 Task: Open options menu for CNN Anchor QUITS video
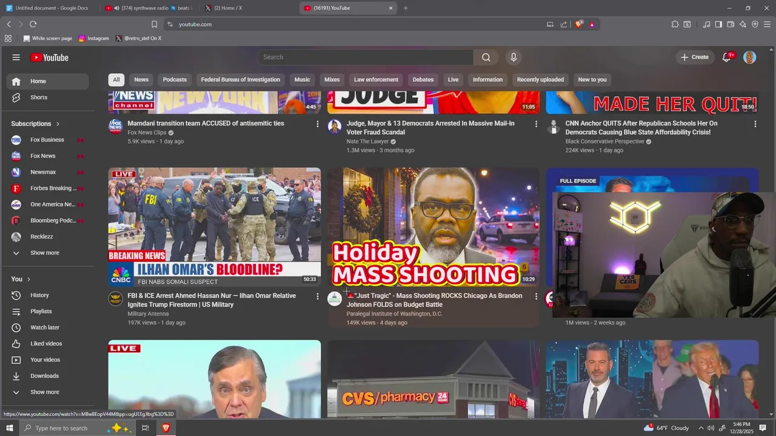click(755, 124)
